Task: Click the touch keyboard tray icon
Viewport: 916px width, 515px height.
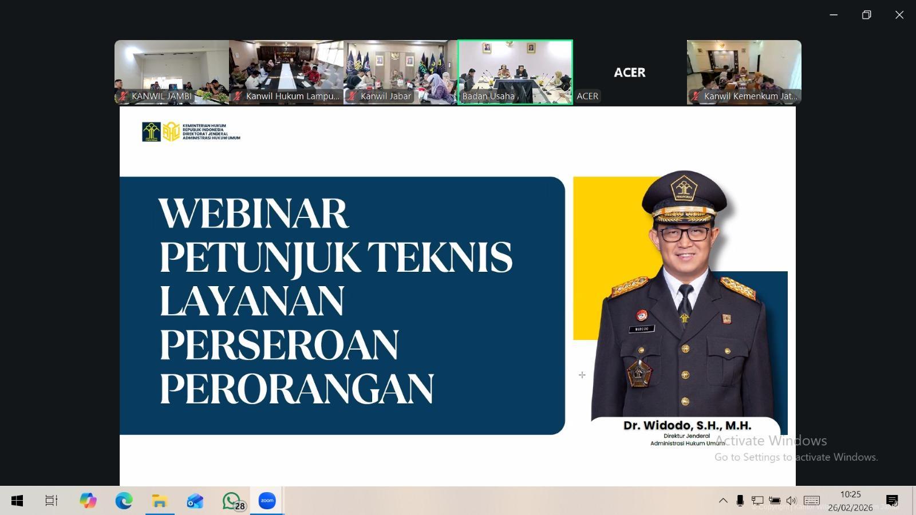Action: click(811, 500)
